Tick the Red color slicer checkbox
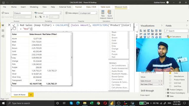 tap(110, 57)
